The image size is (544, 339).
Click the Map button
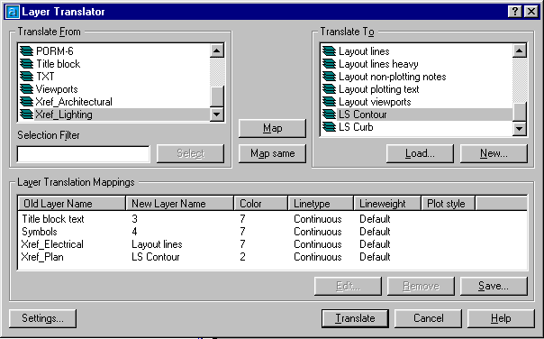pos(272,128)
